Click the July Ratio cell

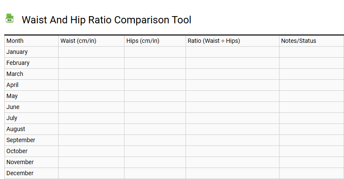click(232, 118)
